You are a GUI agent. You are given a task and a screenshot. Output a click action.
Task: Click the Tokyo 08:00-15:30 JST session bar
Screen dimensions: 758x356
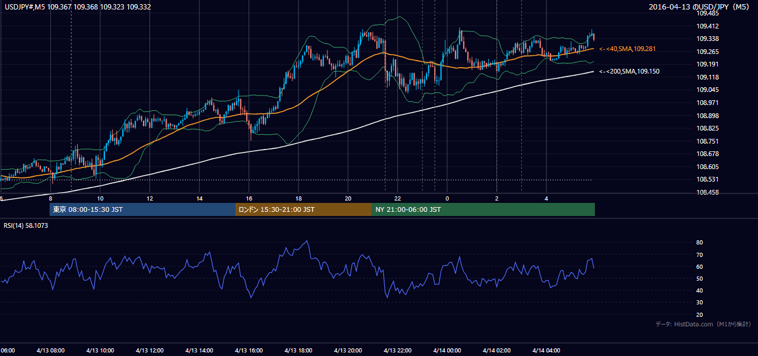coord(142,209)
